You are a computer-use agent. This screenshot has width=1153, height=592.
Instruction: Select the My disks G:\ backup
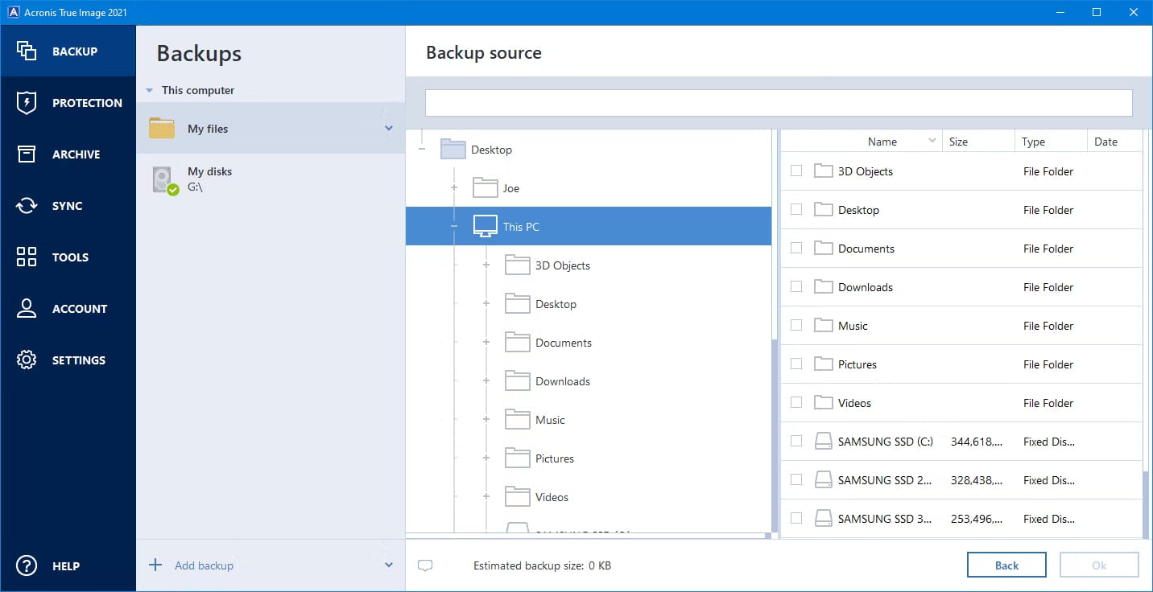(209, 179)
